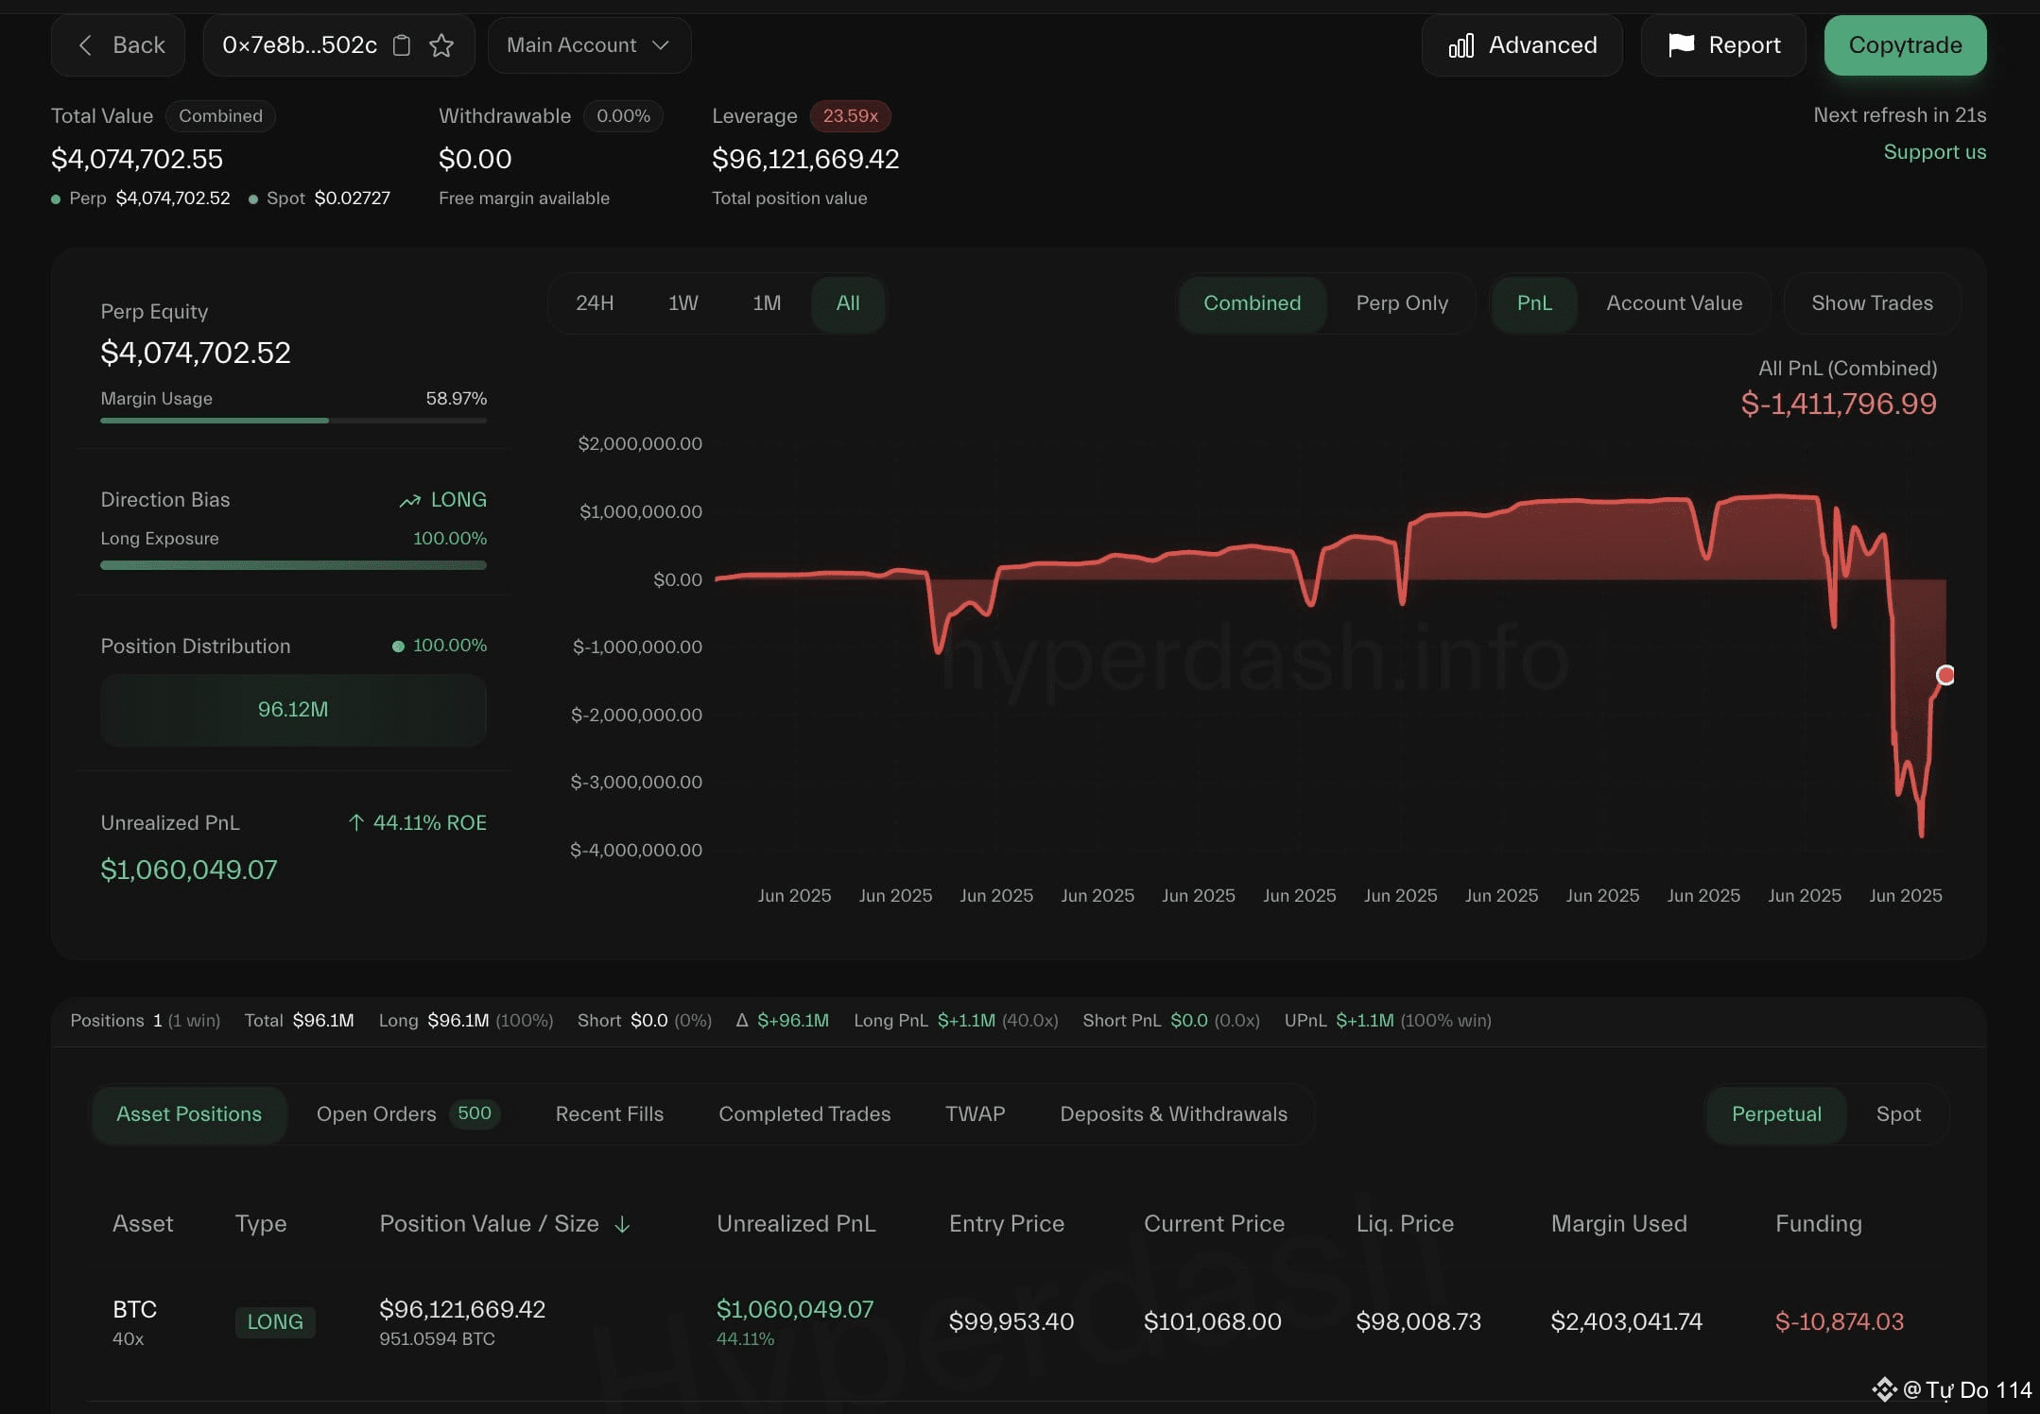Image resolution: width=2040 pixels, height=1414 pixels.
Task: Click the Copytrade button
Action: [x=1904, y=45]
